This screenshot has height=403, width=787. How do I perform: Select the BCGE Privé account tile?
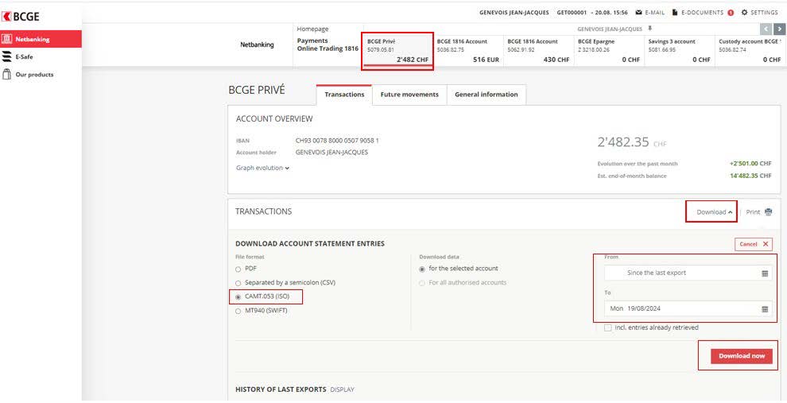397,51
